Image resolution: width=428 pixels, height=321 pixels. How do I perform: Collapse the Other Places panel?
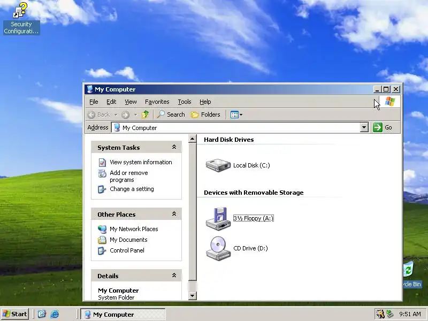(x=174, y=214)
